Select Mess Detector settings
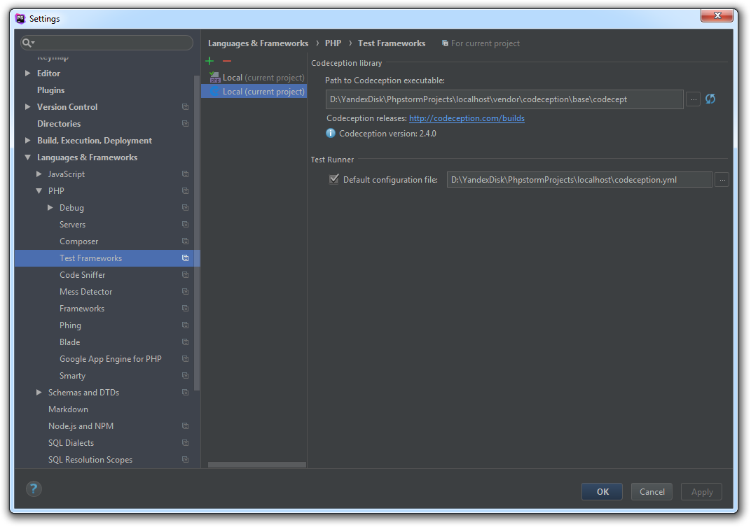Image resolution: width=751 pixels, height=527 pixels. click(85, 292)
